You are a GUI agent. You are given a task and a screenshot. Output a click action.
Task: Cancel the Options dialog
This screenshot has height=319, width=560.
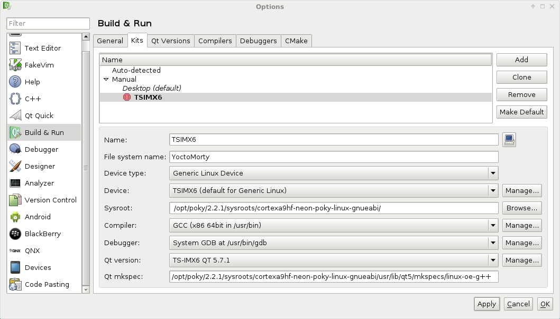[519, 304]
